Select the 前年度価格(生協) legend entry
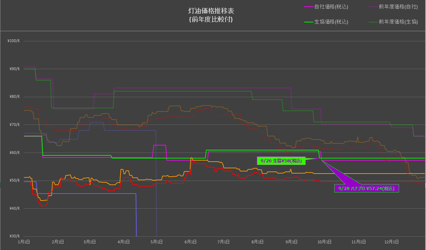Viewport: 426px width, 250px height. click(x=394, y=22)
